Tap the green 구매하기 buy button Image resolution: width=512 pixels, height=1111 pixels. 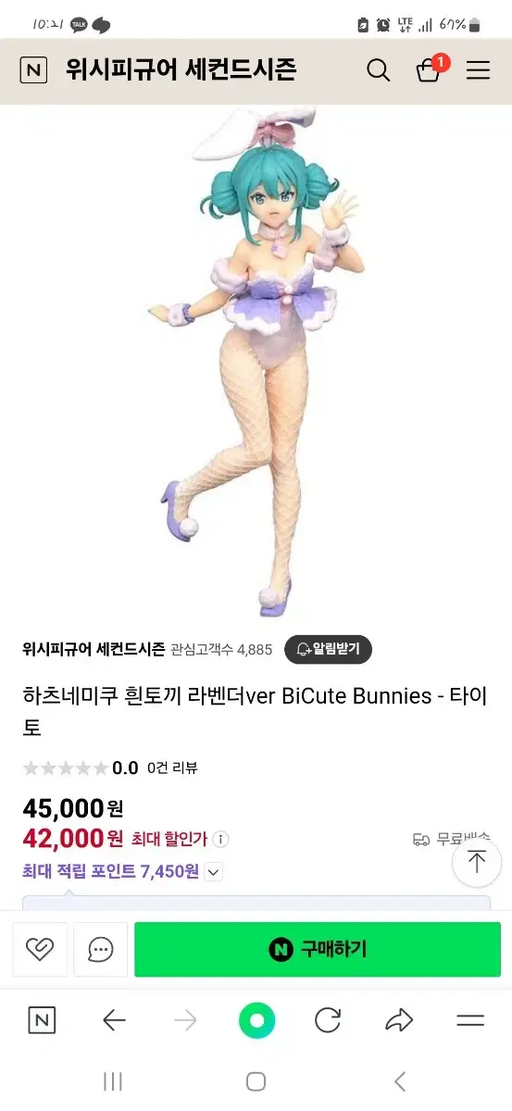(318, 949)
